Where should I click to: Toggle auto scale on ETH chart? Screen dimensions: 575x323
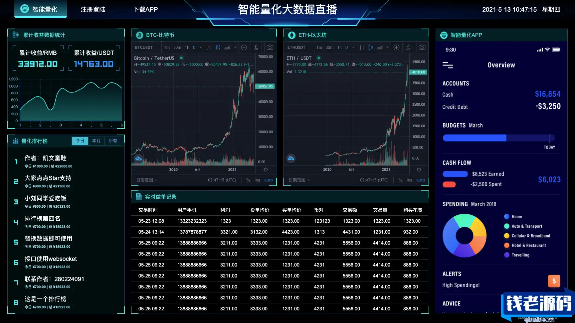(x=421, y=180)
